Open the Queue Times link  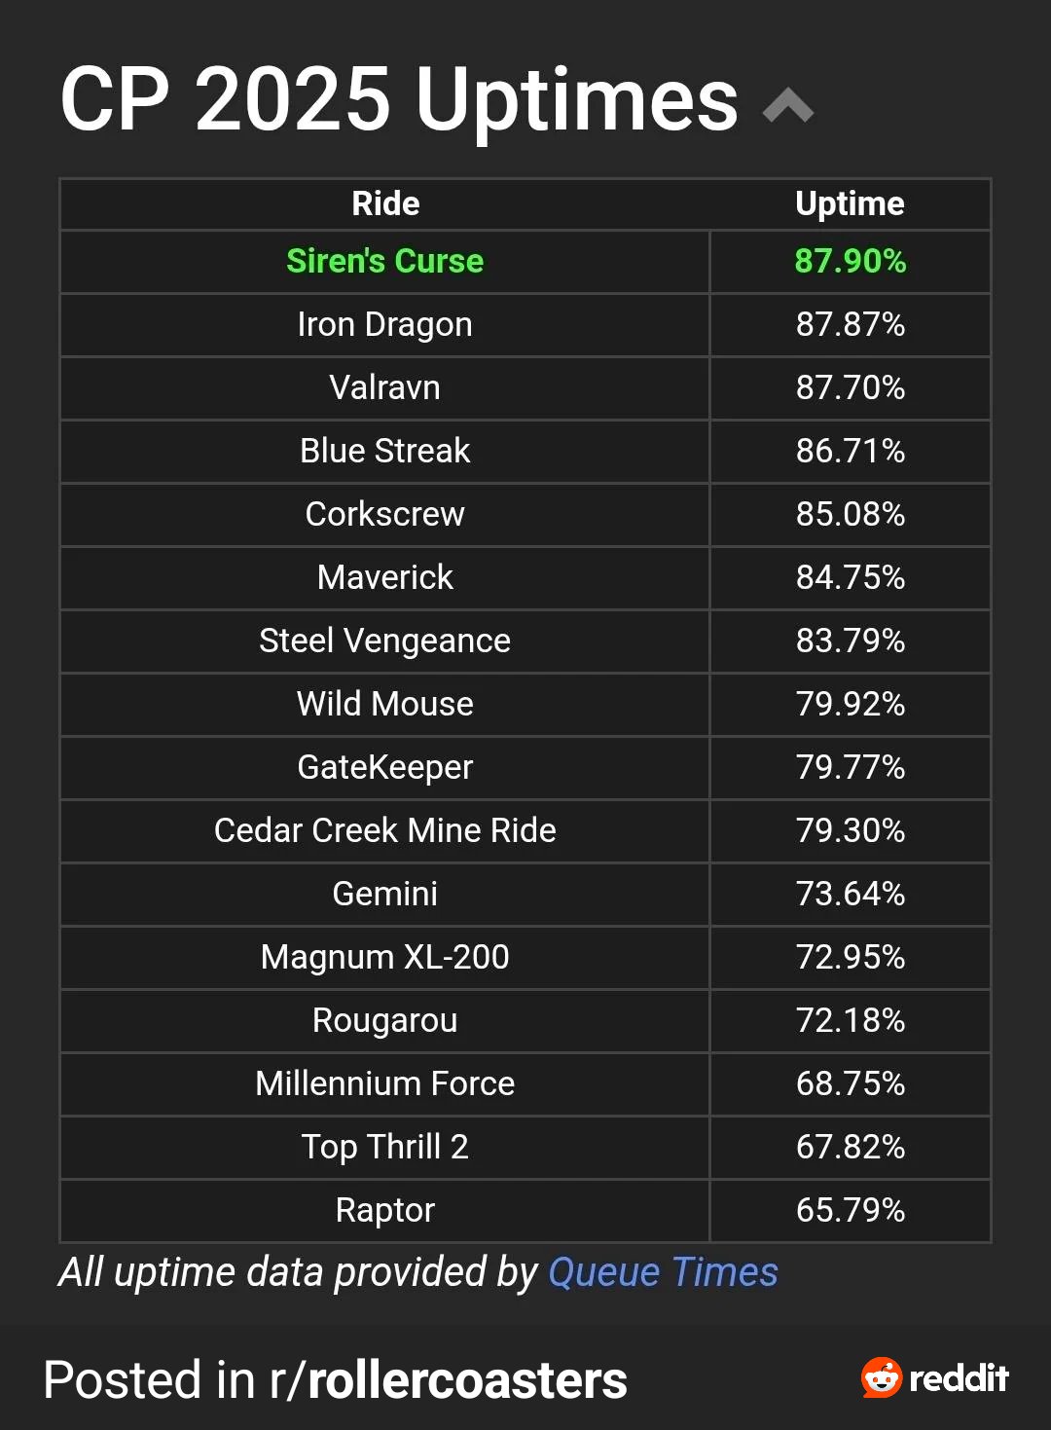[663, 1271]
